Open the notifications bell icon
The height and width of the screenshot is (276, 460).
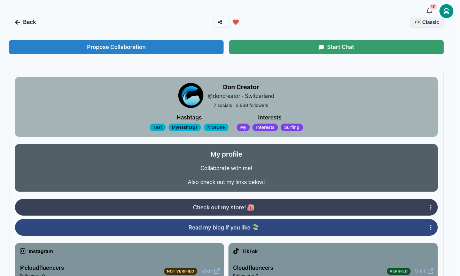[x=429, y=11]
